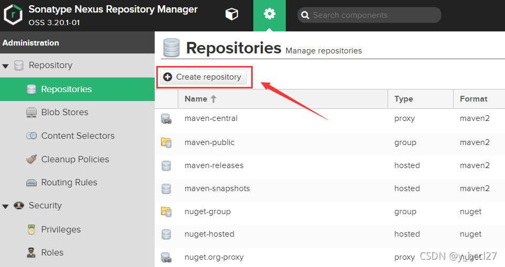Click the maven-central proxy icon

166,119
